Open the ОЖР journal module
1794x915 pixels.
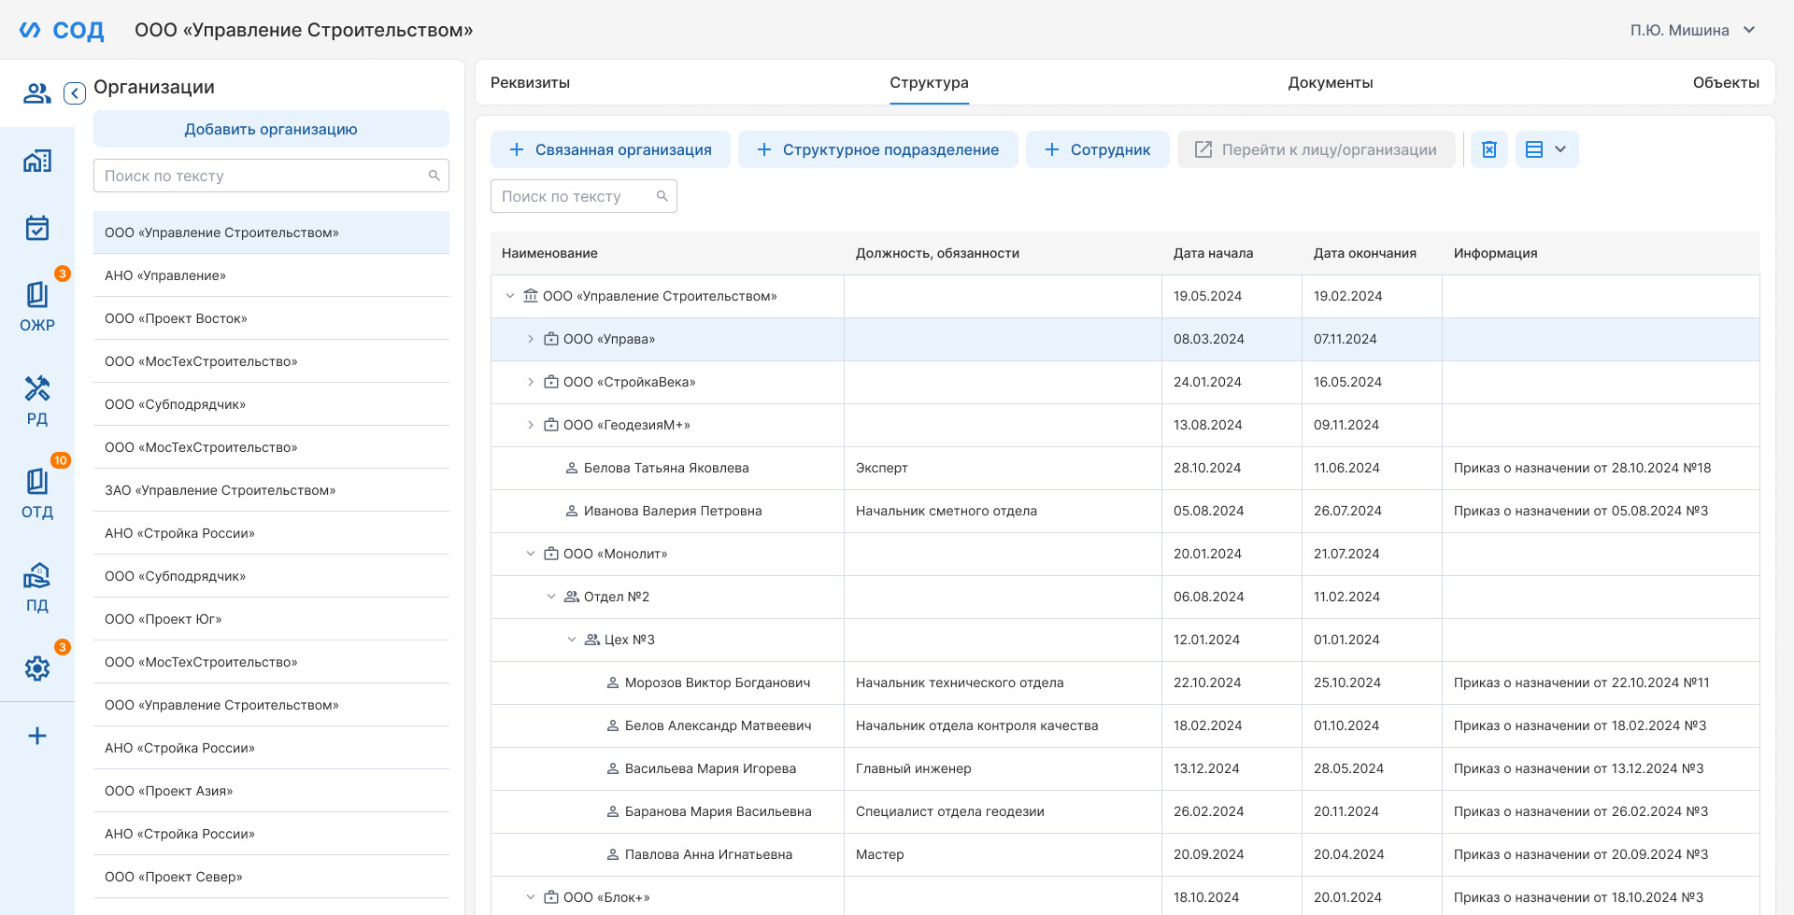pos(37,306)
